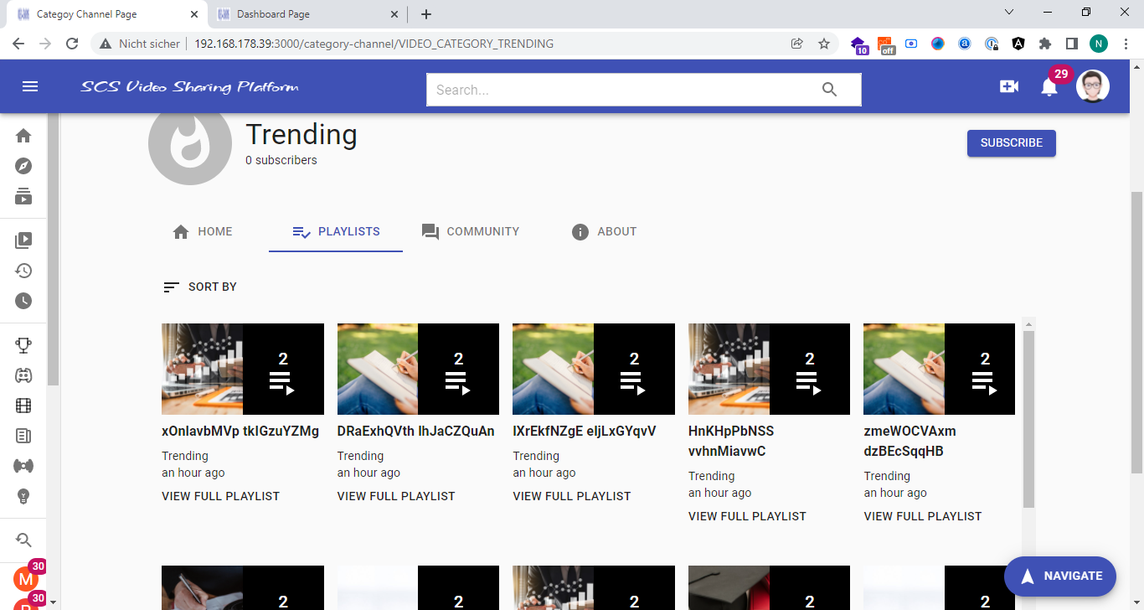Click the main page vertical scrollbar thumb
The image size is (1144, 610).
1136,332
